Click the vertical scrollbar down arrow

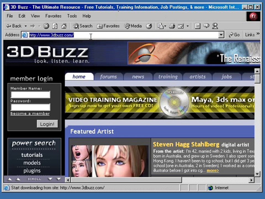(x=257, y=174)
